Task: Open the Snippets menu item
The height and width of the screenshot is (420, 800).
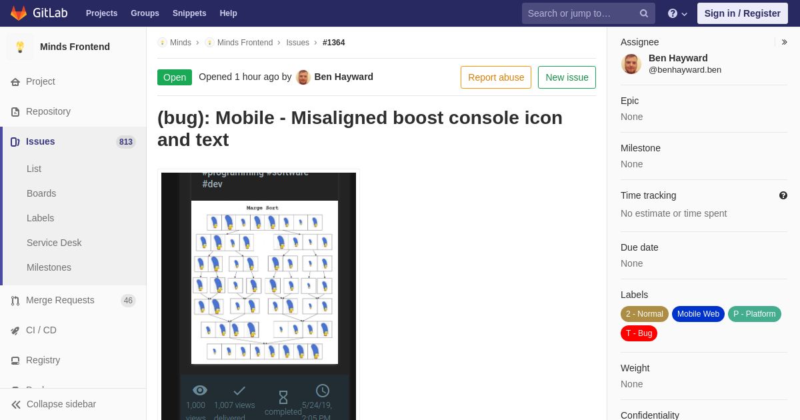Action: click(189, 13)
